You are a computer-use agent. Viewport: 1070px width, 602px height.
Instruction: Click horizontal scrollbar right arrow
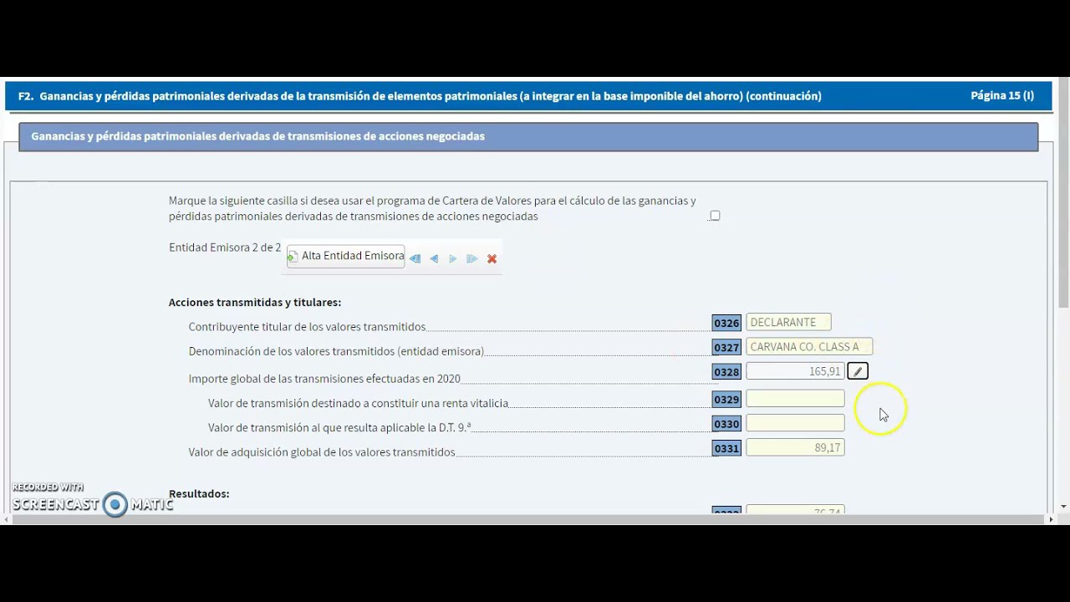1051,519
